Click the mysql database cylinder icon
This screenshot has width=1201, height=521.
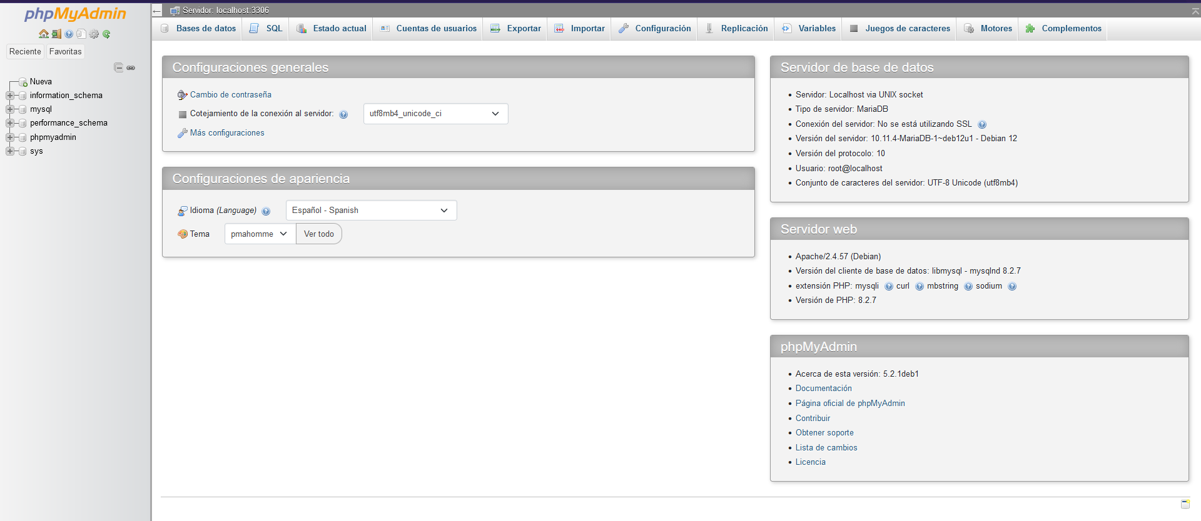point(23,109)
